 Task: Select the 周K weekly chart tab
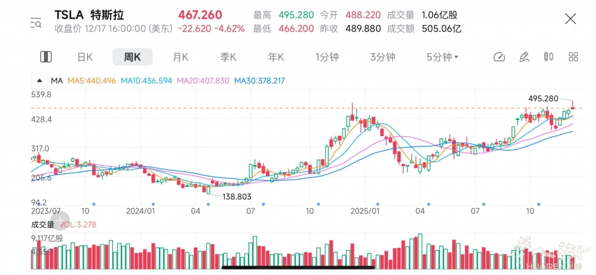point(132,57)
